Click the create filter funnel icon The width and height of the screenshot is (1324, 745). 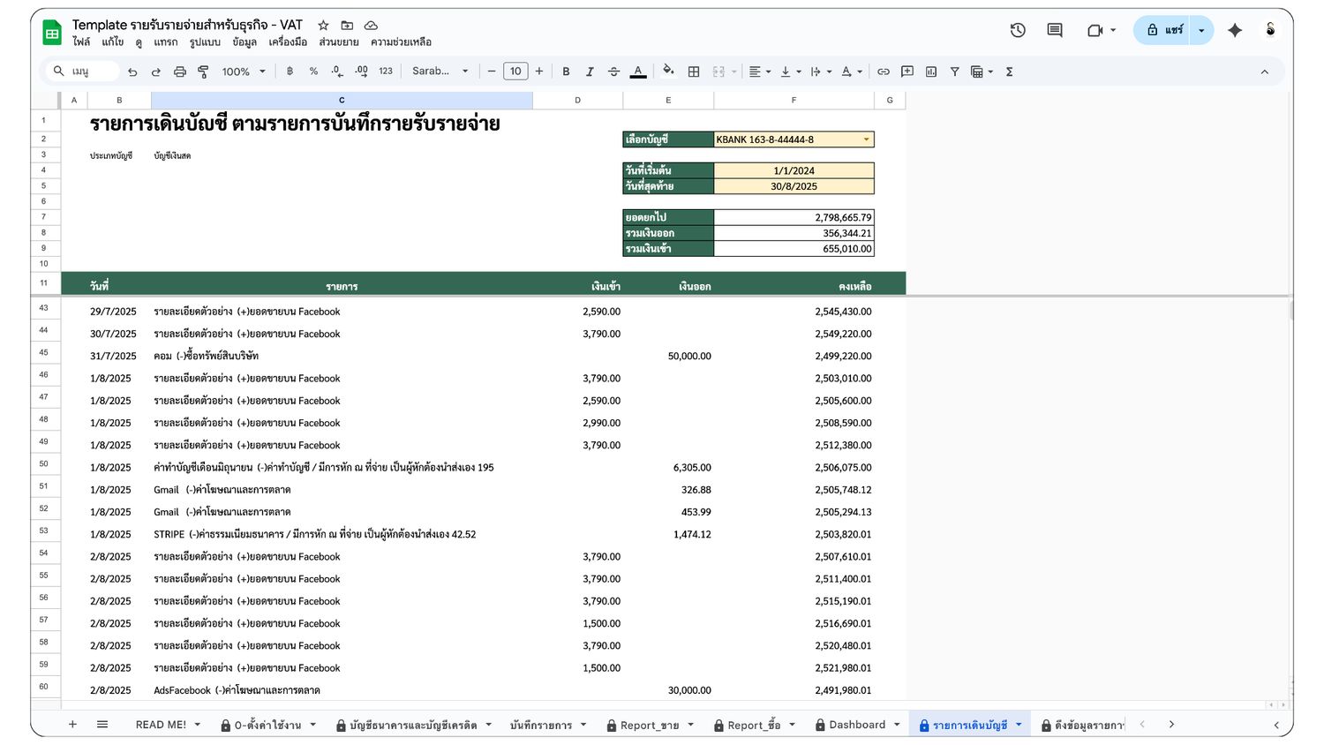tap(954, 71)
